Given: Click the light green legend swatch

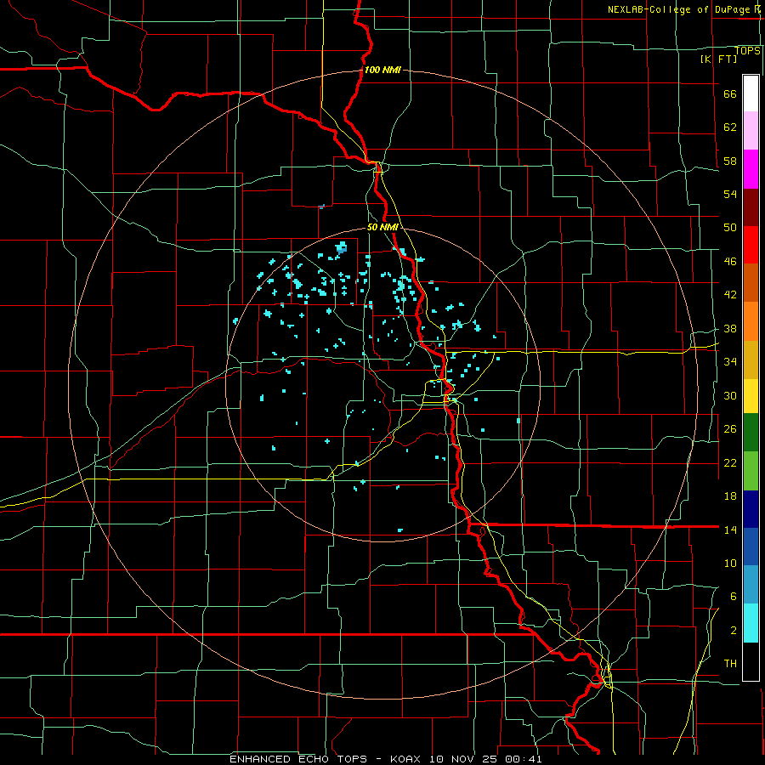Looking at the screenshot, I should (751, 471).
